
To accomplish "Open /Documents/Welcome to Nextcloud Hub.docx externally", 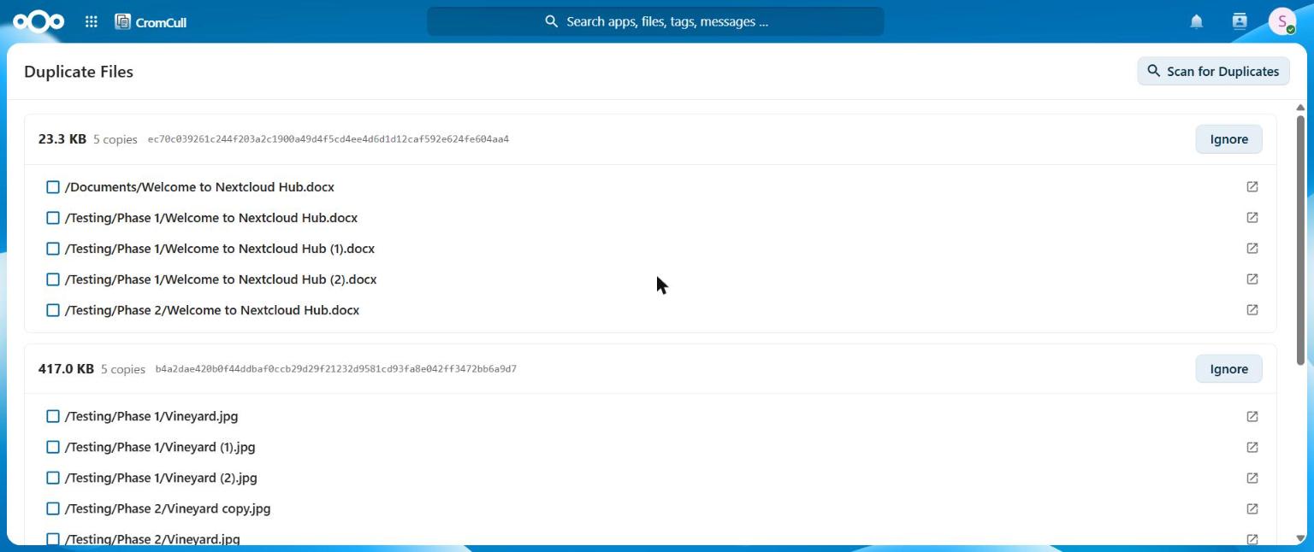I will click(x=1252, y=186).
